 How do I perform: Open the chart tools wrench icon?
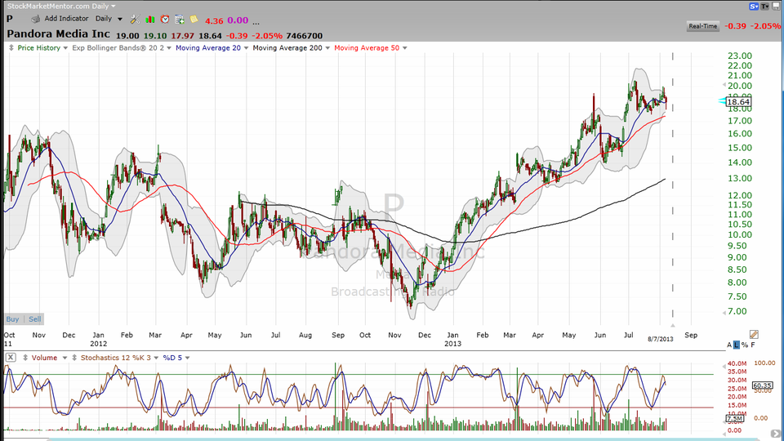click(135, 20)
